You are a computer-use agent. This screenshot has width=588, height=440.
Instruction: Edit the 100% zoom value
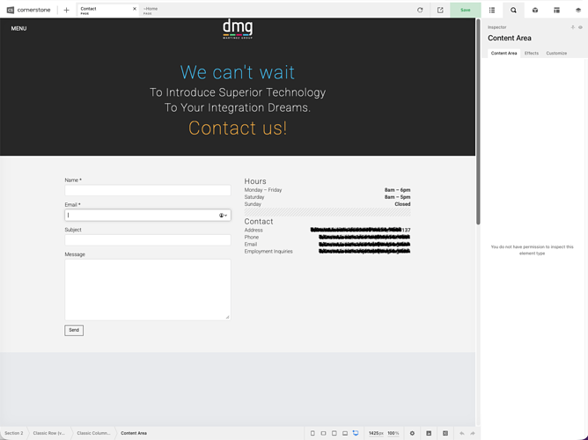[393, 433]
